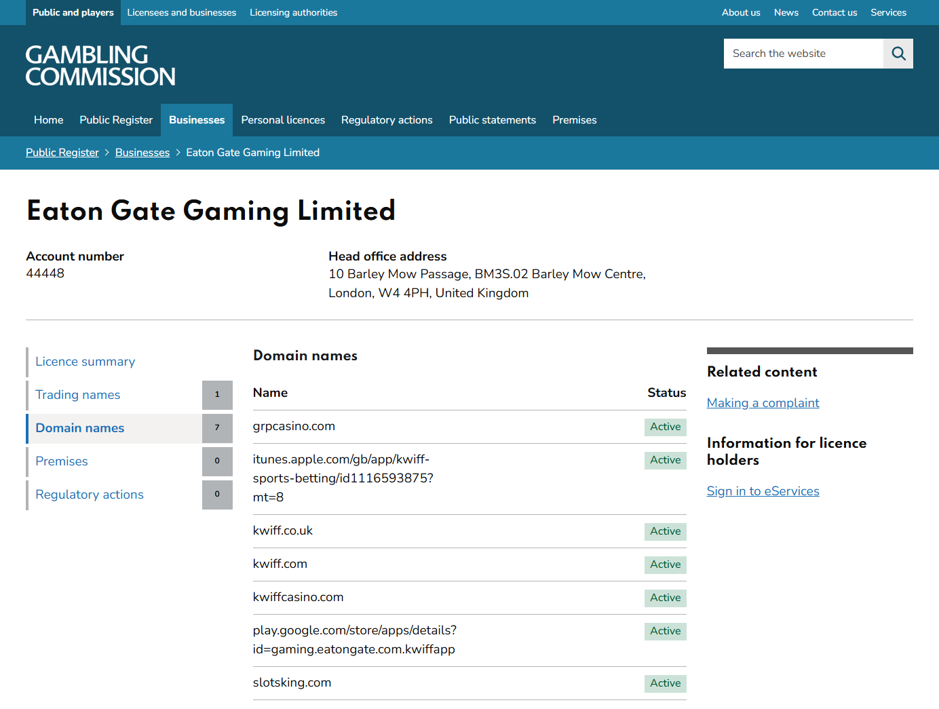Click the Trading names count badge
This screenshot has height=709, width=939.
pyautogui.click(x=217, y=395)
